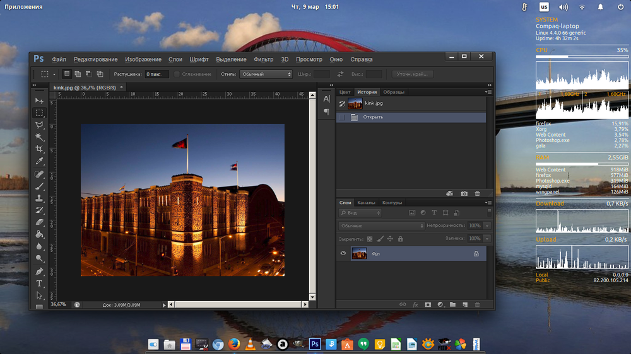
Task: Delete layer using trash icon in Layers panel
Action: (x=477, y=305)
